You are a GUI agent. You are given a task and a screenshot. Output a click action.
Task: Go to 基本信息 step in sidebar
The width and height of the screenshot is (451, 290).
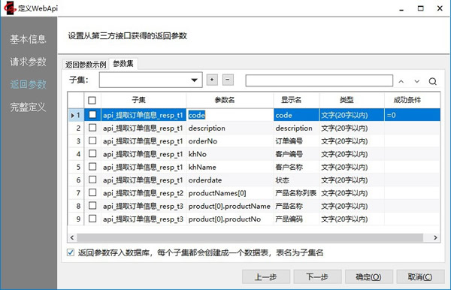tap(28, 39)
